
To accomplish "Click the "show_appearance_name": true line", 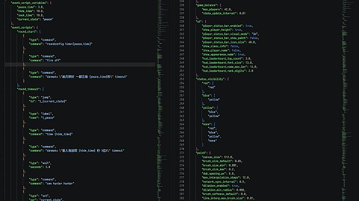I will (223, 55).
